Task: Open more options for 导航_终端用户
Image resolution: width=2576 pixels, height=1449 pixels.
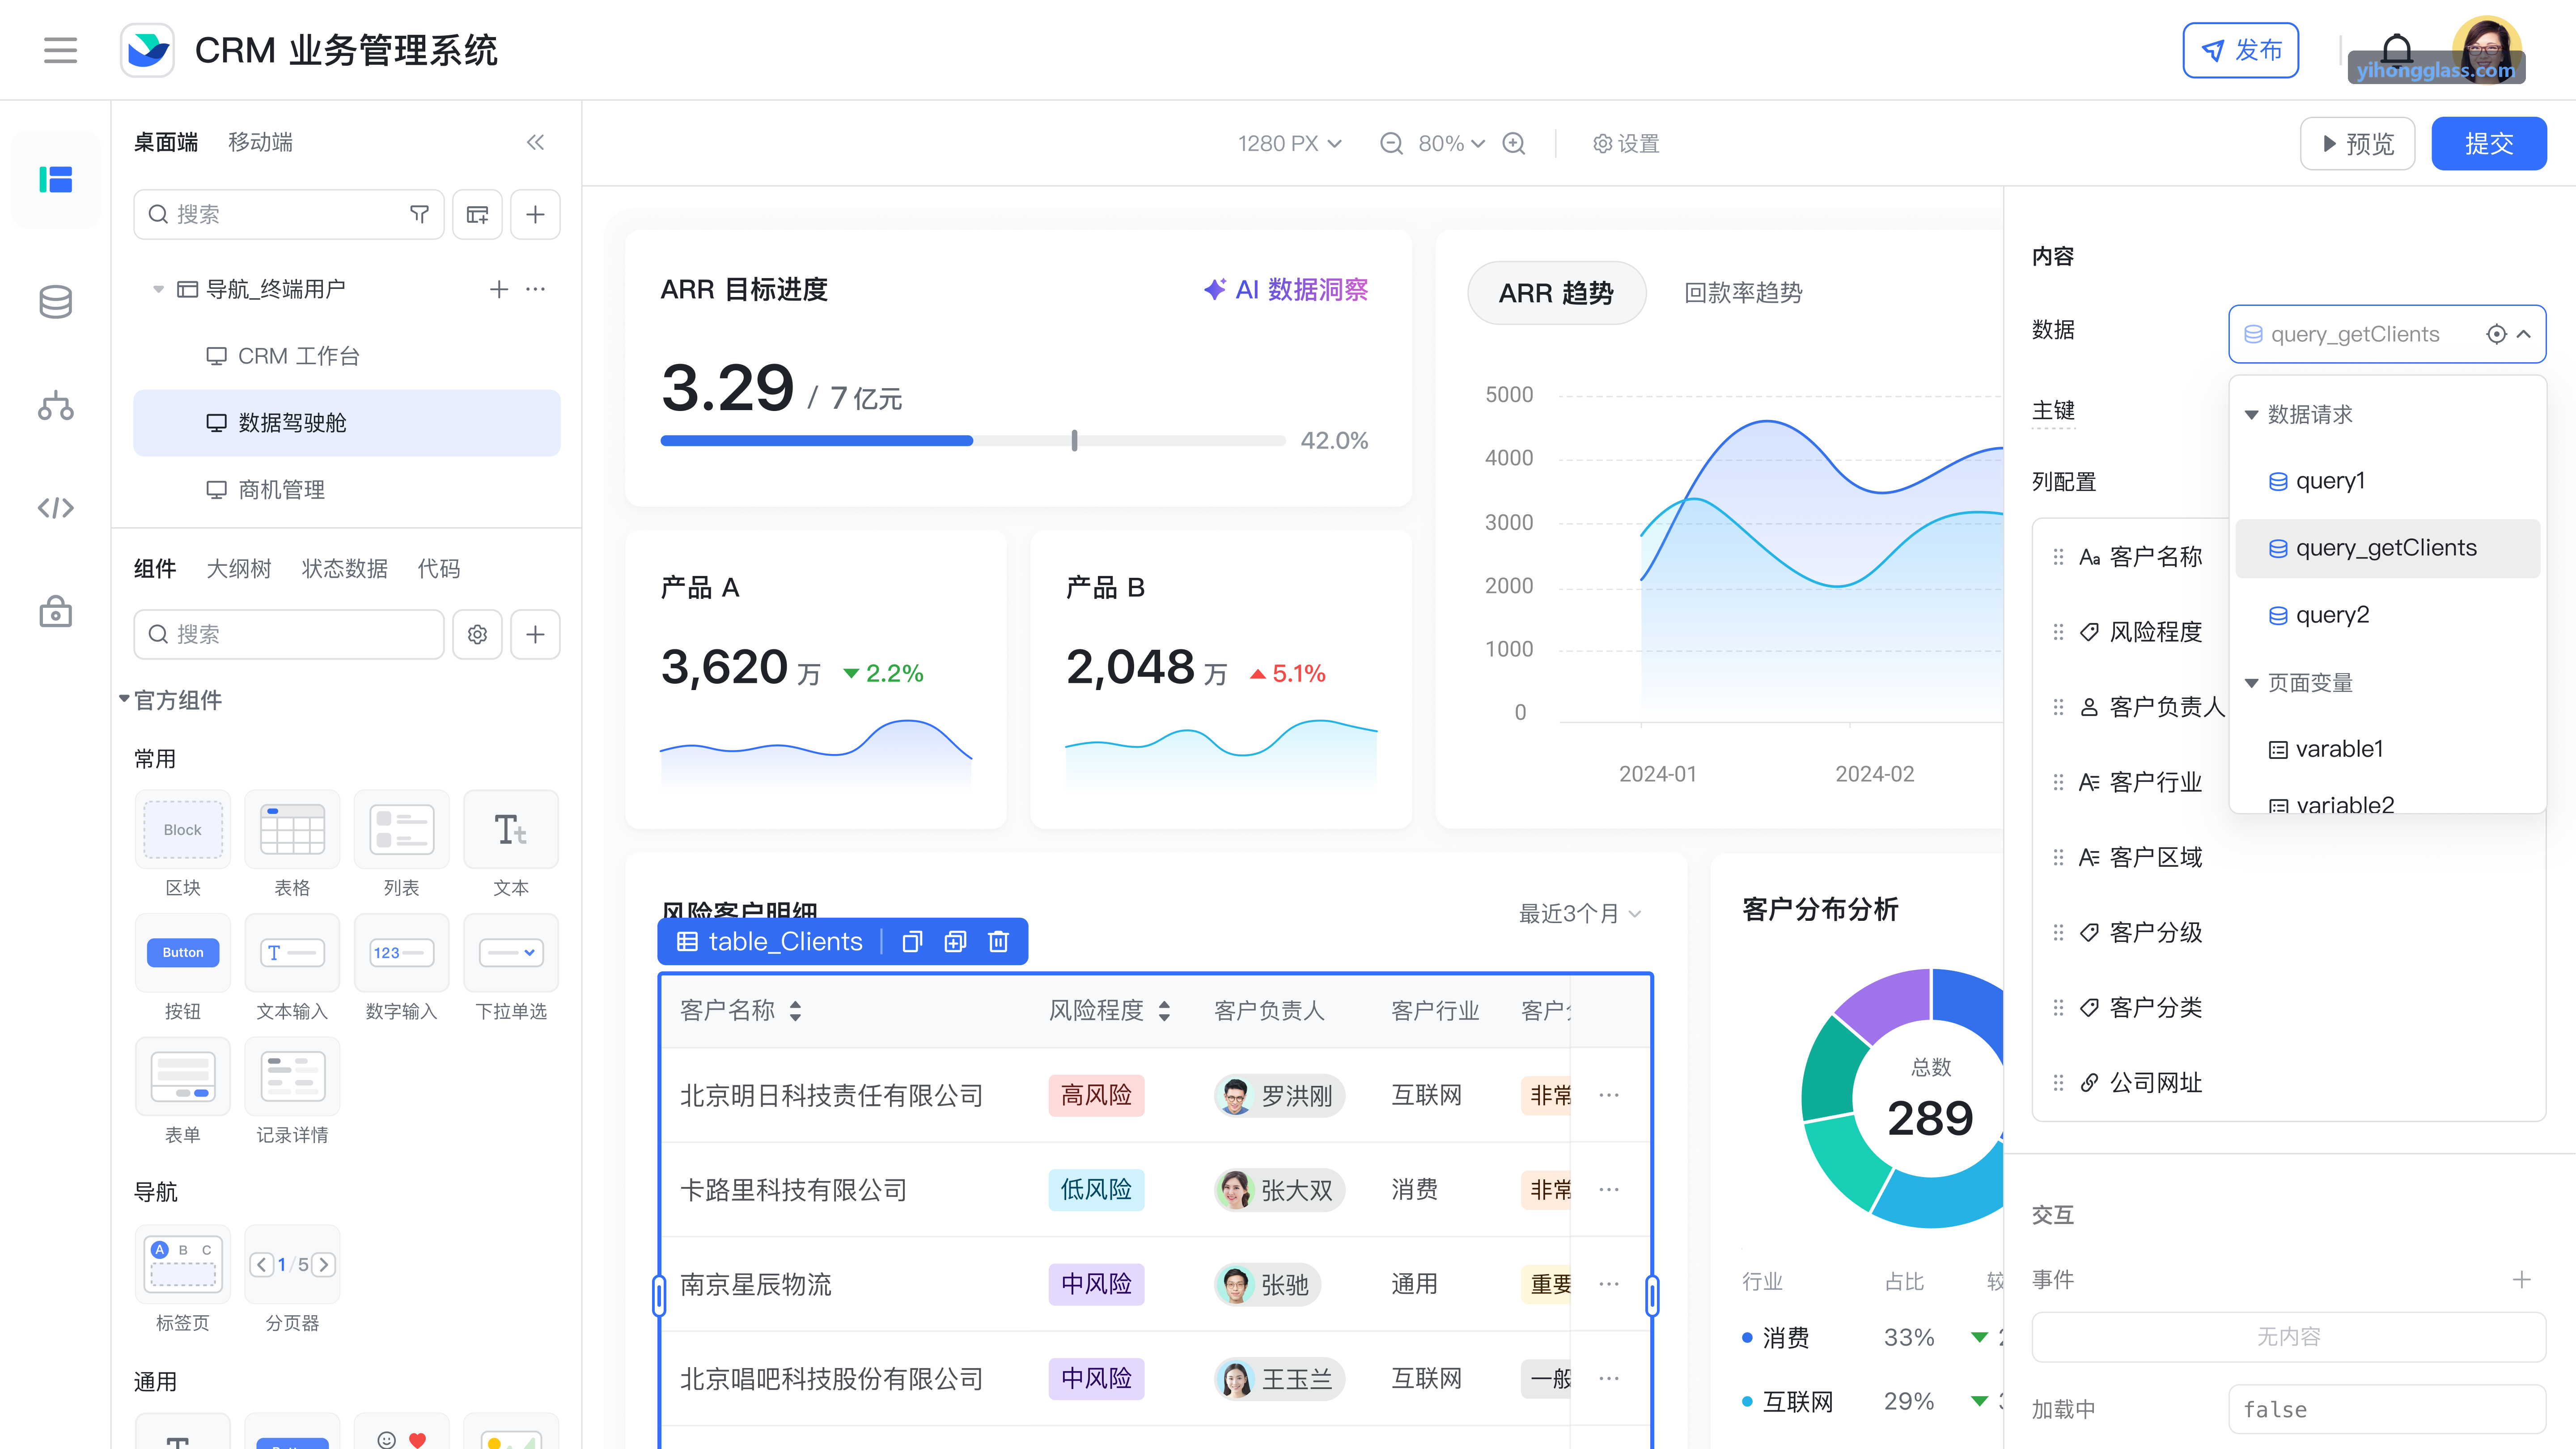Action: [536, 289]
